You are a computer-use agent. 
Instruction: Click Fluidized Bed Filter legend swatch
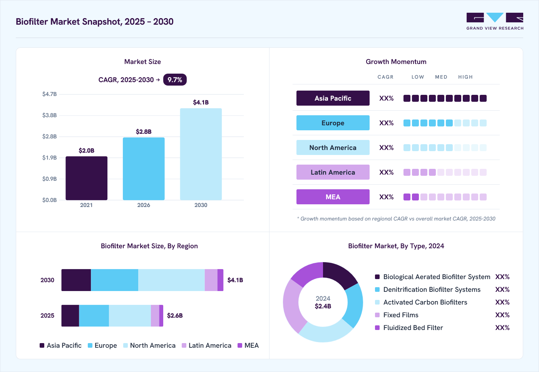(x=377, y=328)
